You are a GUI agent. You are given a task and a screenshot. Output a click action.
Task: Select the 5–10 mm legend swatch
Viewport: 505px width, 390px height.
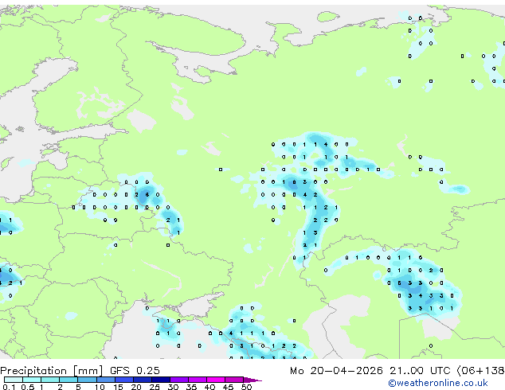tap(87, 380)
